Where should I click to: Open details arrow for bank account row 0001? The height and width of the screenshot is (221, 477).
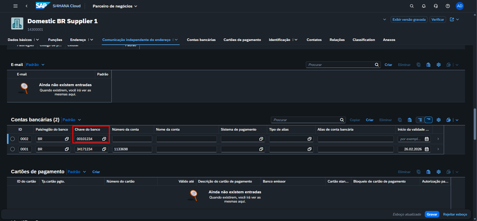tap(438, 149)
